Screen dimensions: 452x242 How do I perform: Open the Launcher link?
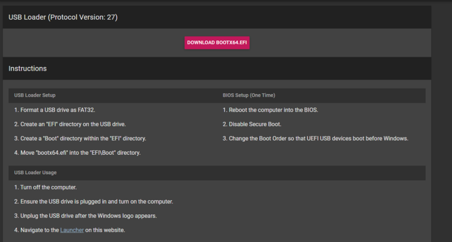click(x=72, y=230)
